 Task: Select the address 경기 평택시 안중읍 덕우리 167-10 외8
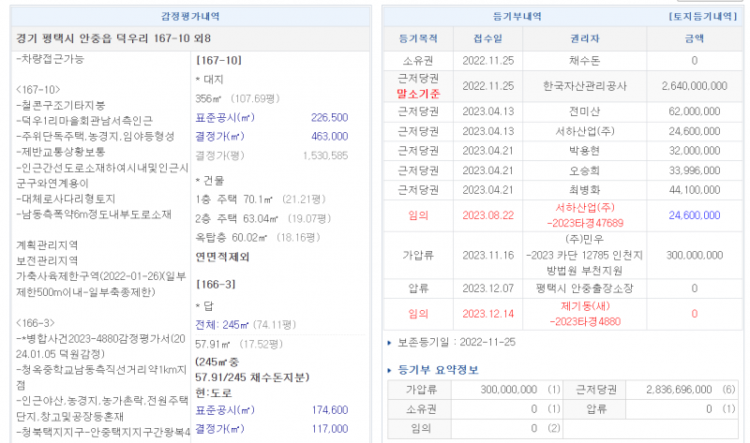point(113,38)
